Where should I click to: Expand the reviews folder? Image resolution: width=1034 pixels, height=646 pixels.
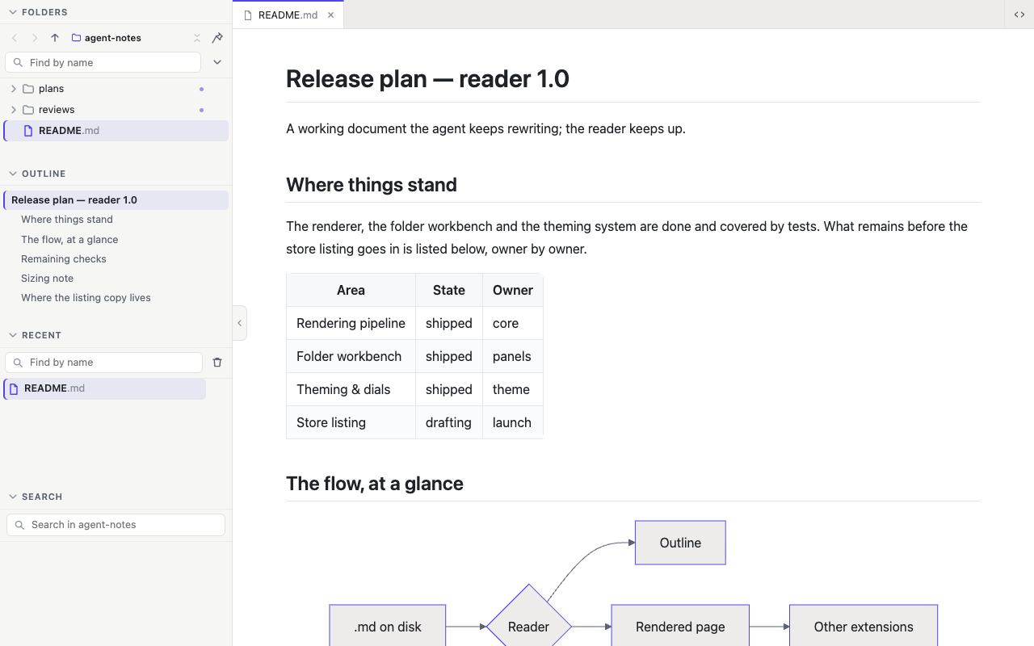pos(14,110)
